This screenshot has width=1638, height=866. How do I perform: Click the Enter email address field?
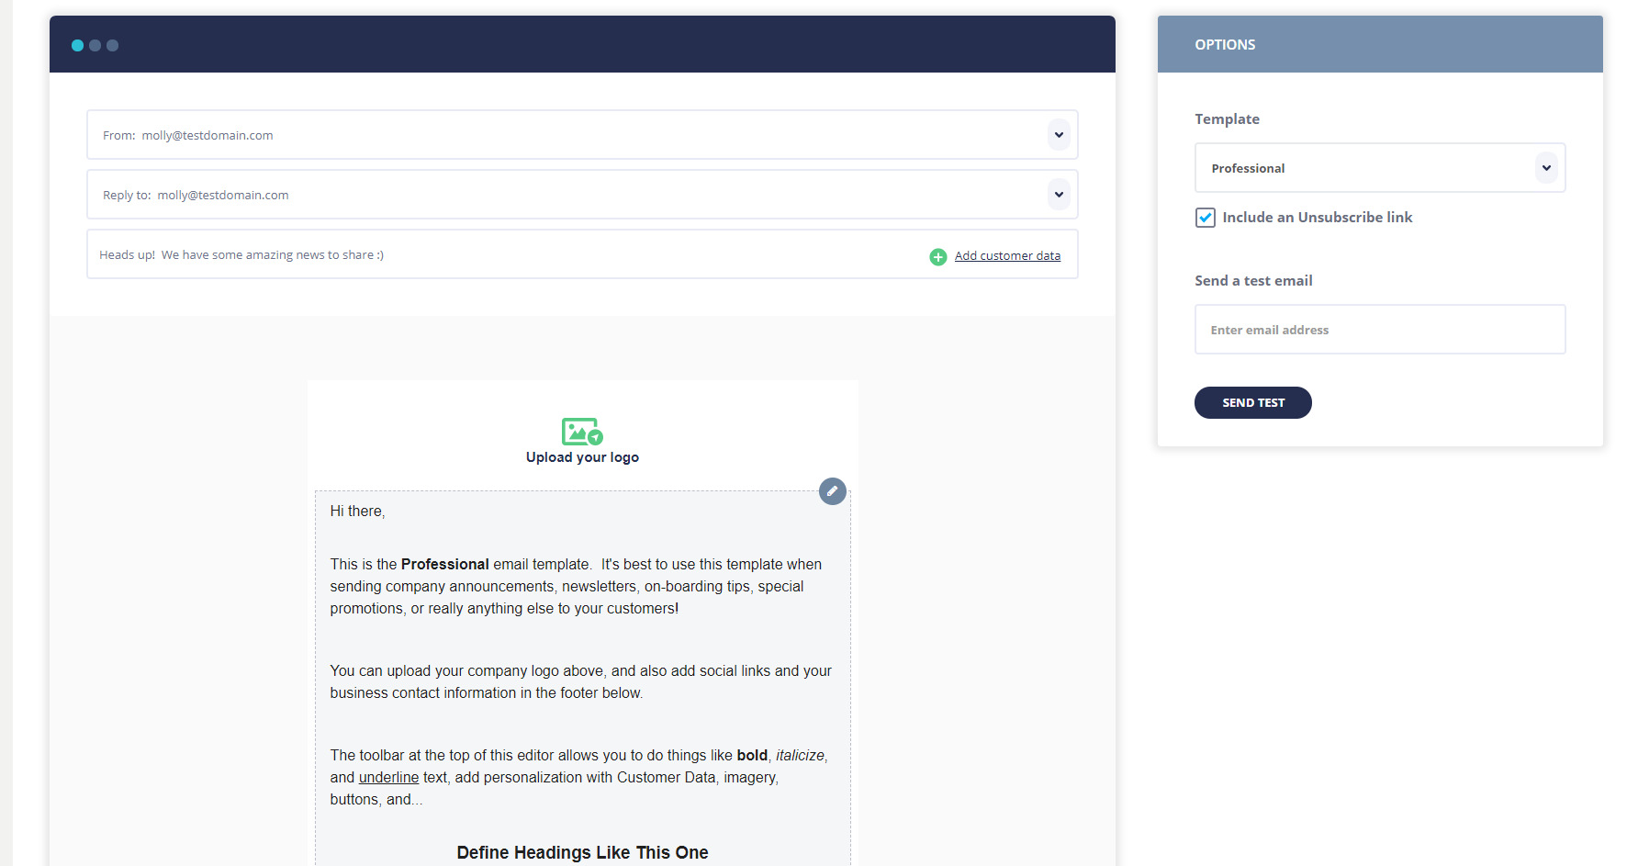point(1380,330)
